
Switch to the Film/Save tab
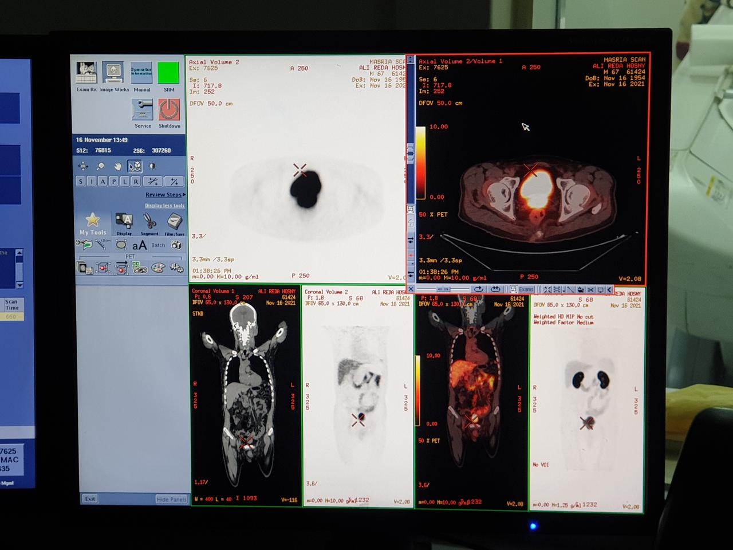click(x=174, y=224)
